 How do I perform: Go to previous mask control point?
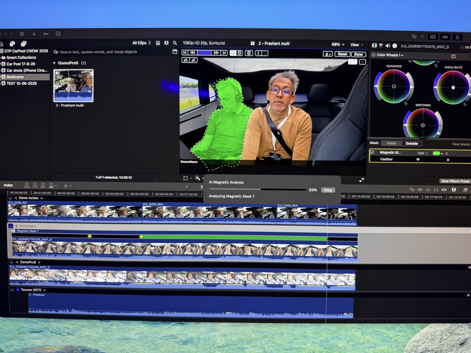pyautogui.click(x=258, y=53)
